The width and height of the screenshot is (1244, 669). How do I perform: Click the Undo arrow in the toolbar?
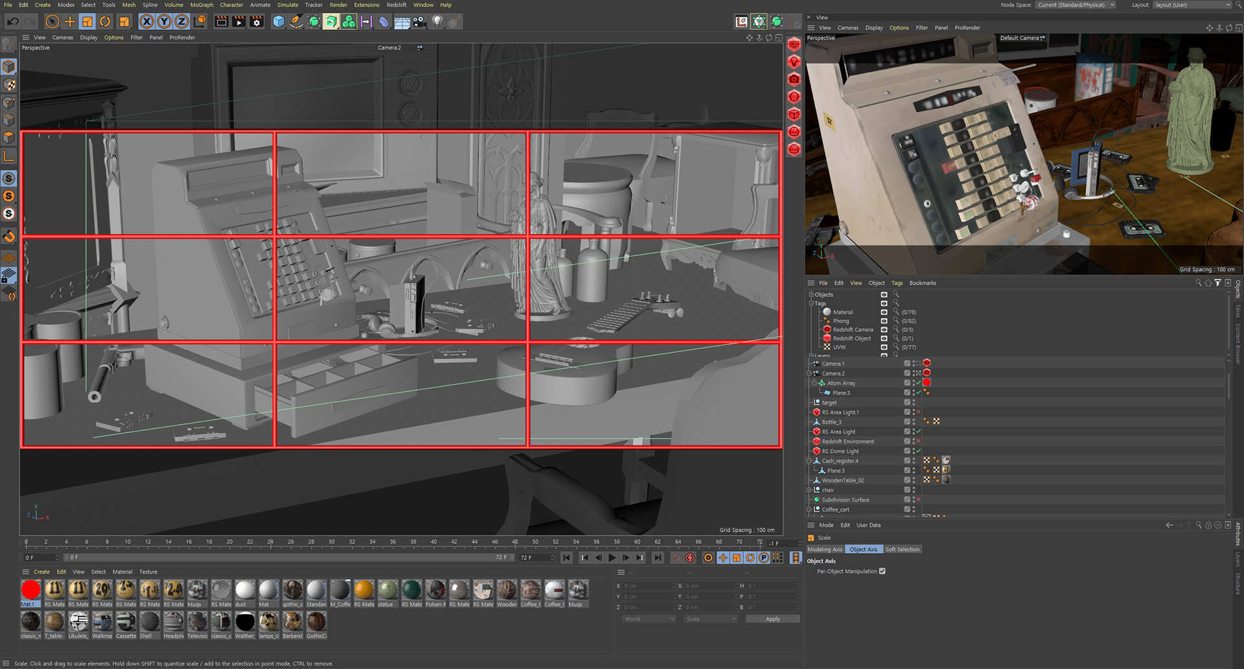[12, 21]
